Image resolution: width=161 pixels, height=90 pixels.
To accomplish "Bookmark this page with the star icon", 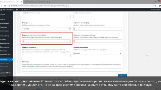I will 155,6.
